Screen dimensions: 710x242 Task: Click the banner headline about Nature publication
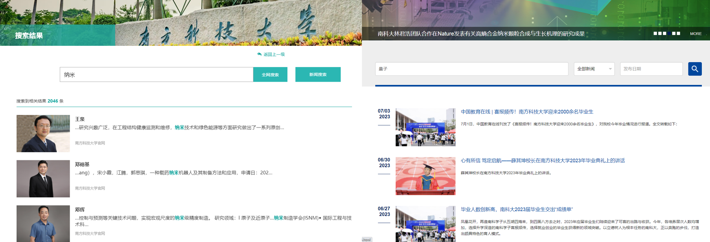click(x=481, y=34)
